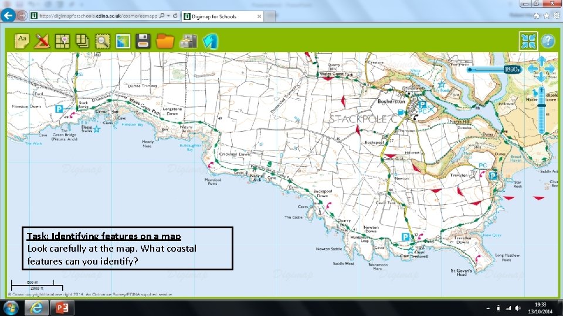This screenshot has width=563, height=316.
Task: Toggle full-screen map with the four-arrows icon
Action: (x=528, y=41)
